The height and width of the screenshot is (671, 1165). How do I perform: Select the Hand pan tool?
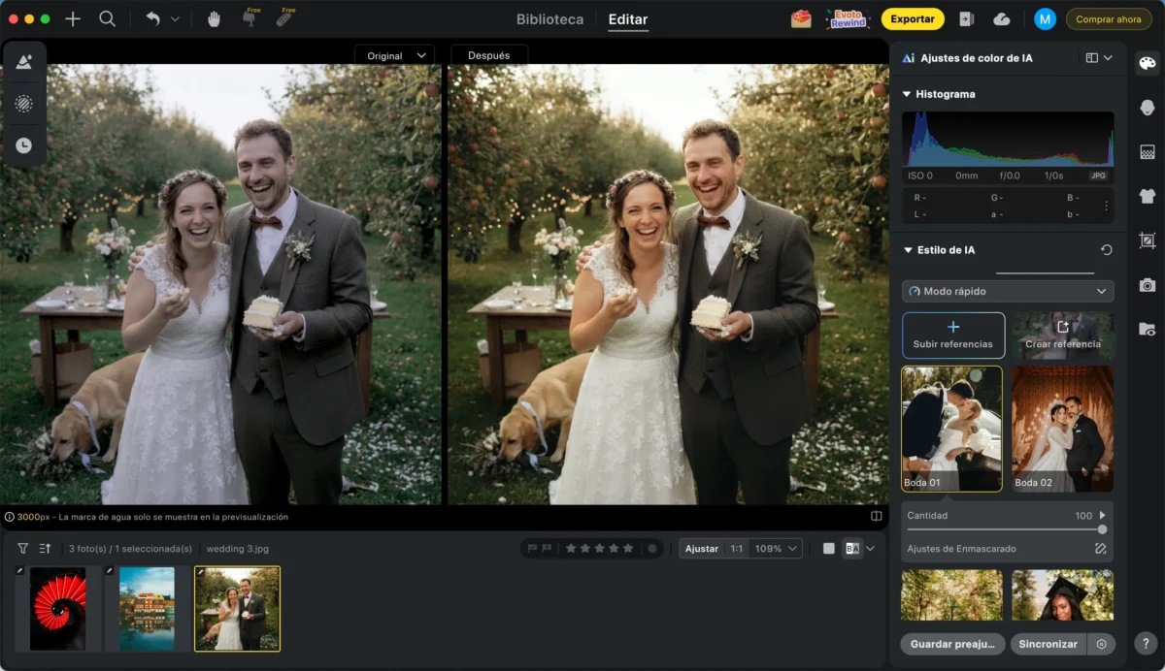(x=214, y=18)
